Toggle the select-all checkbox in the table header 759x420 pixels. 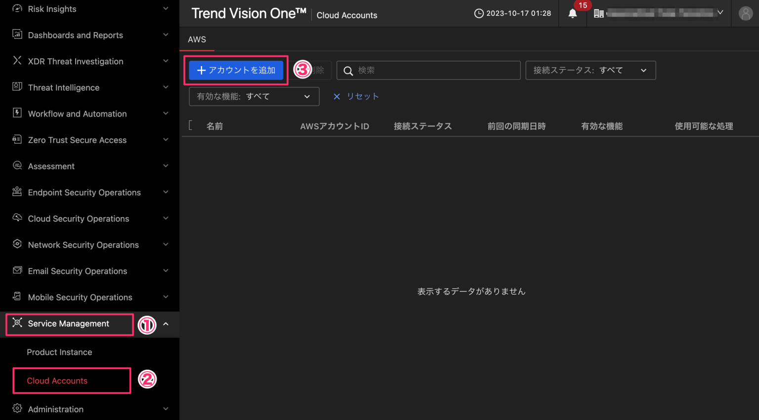click(192, 126)
